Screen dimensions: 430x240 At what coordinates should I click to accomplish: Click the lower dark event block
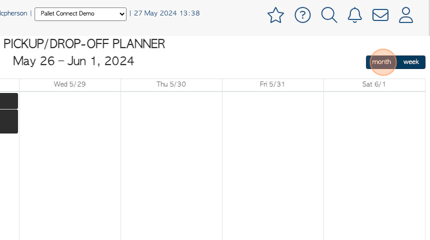point(9,121)
